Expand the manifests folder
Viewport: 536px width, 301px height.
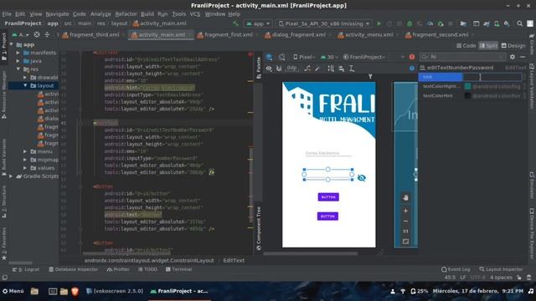pyautogui.click(x=18, y=53)
